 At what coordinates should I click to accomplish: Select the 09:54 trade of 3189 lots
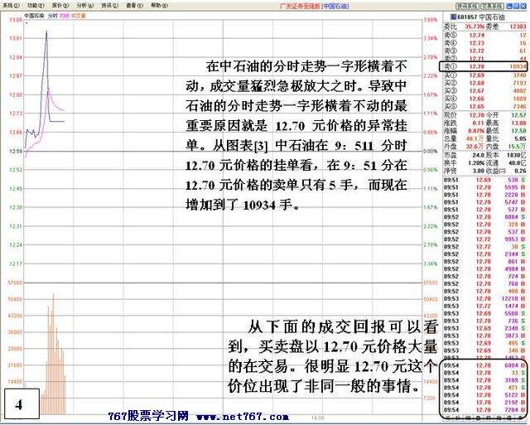tap(485, 380)
